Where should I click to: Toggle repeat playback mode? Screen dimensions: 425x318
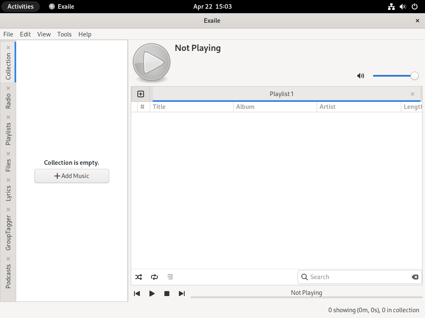pyautogui.click(x=154, y=277)
